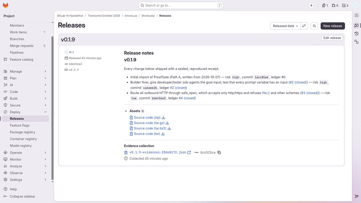Click Duo icon at bottom right
This screenshot has height=203, width=361.
click(357, 196)
